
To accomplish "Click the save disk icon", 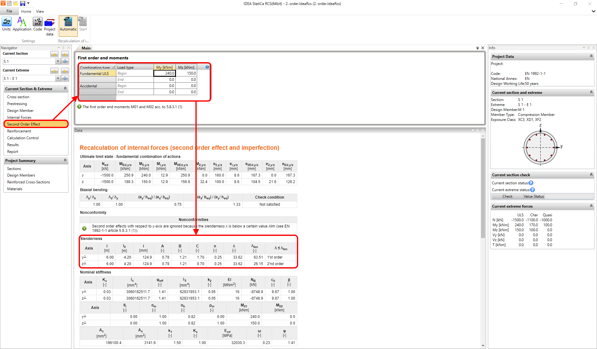I will click(x=22, y=3).
